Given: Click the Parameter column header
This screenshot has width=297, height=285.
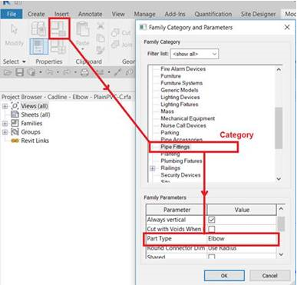Looking at the screenshot, I should pos(177,210).
